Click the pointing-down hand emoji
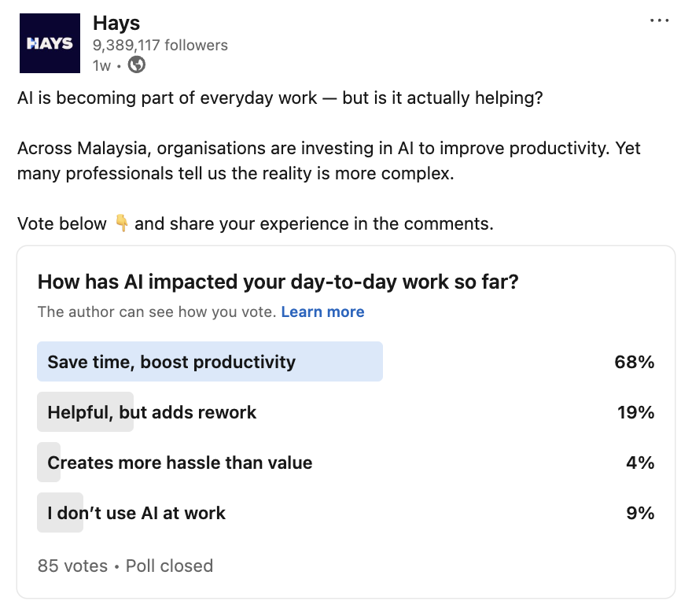This screenshot has height=612, width=692. coord(121,223)
